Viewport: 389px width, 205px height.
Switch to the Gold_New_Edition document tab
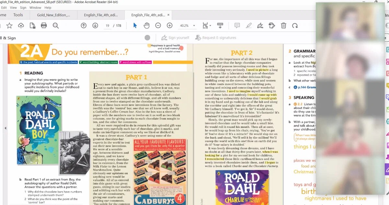(53, 15)
